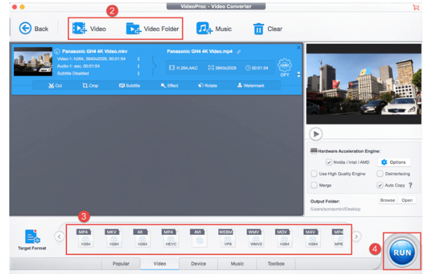The height and width of the screenshot is (274, 431).
Task: Select the WMV WMV2 format
Action: pos(256,238)
